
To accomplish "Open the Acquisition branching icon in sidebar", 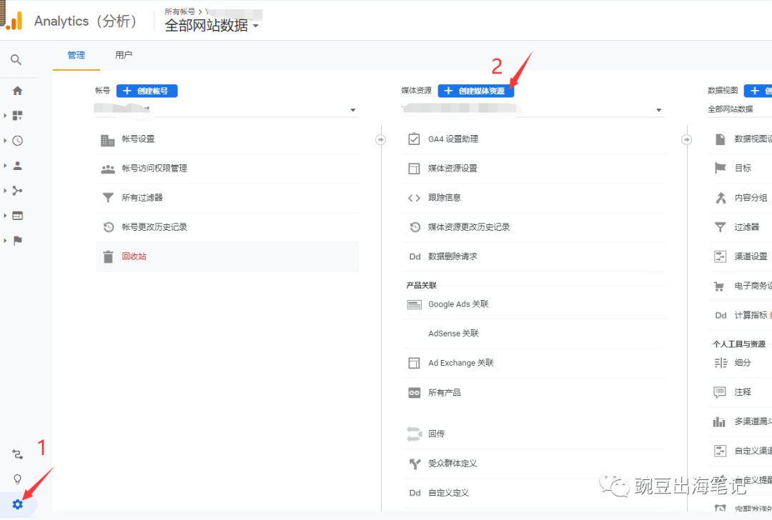I will [18, 191].
